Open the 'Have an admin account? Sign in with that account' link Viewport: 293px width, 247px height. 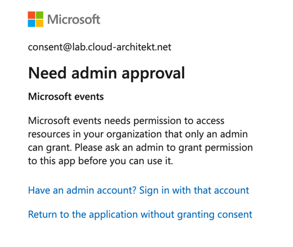(x=139, y=190)
